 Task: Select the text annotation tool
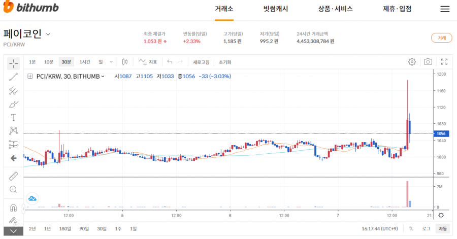click(x=13, y=118)
